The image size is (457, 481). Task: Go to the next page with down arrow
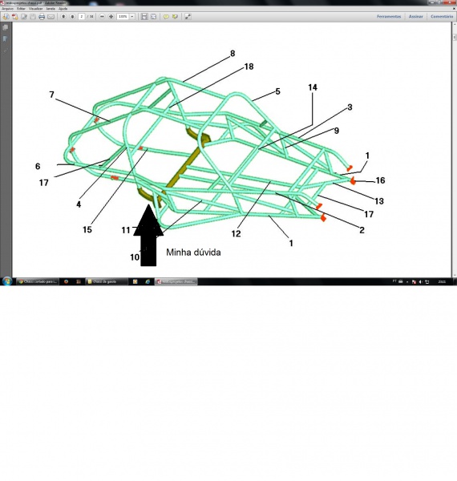[x=72, y=17]
